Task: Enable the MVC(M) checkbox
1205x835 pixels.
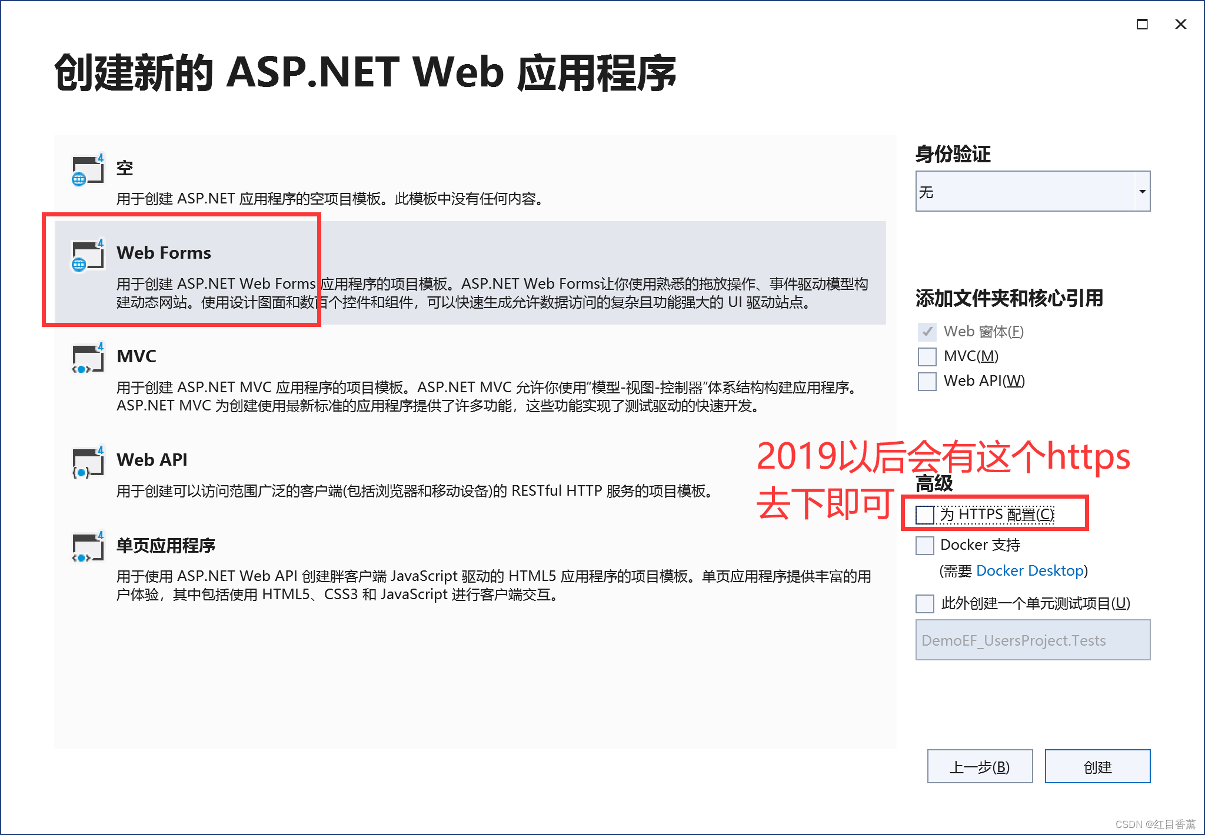Action: [x=927, y=356]
